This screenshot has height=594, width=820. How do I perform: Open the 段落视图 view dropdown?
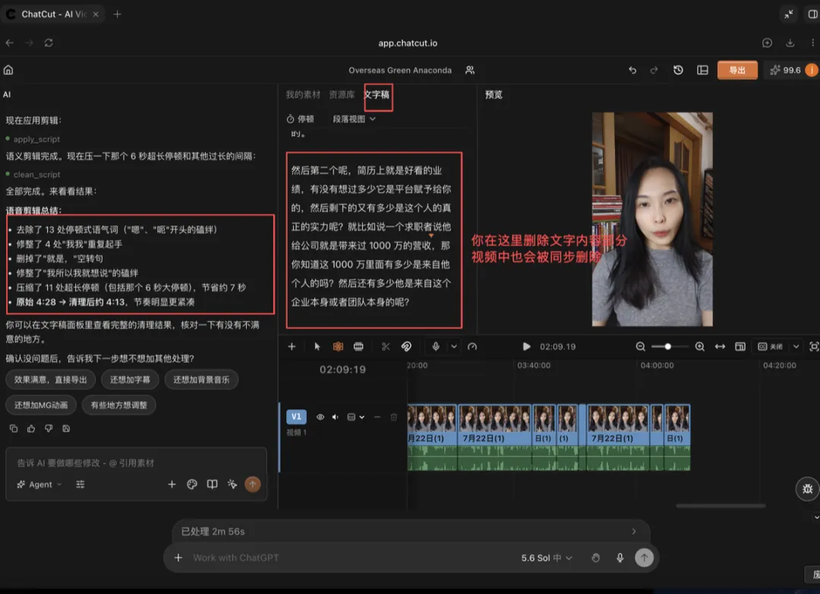click(x=354, y=119)
